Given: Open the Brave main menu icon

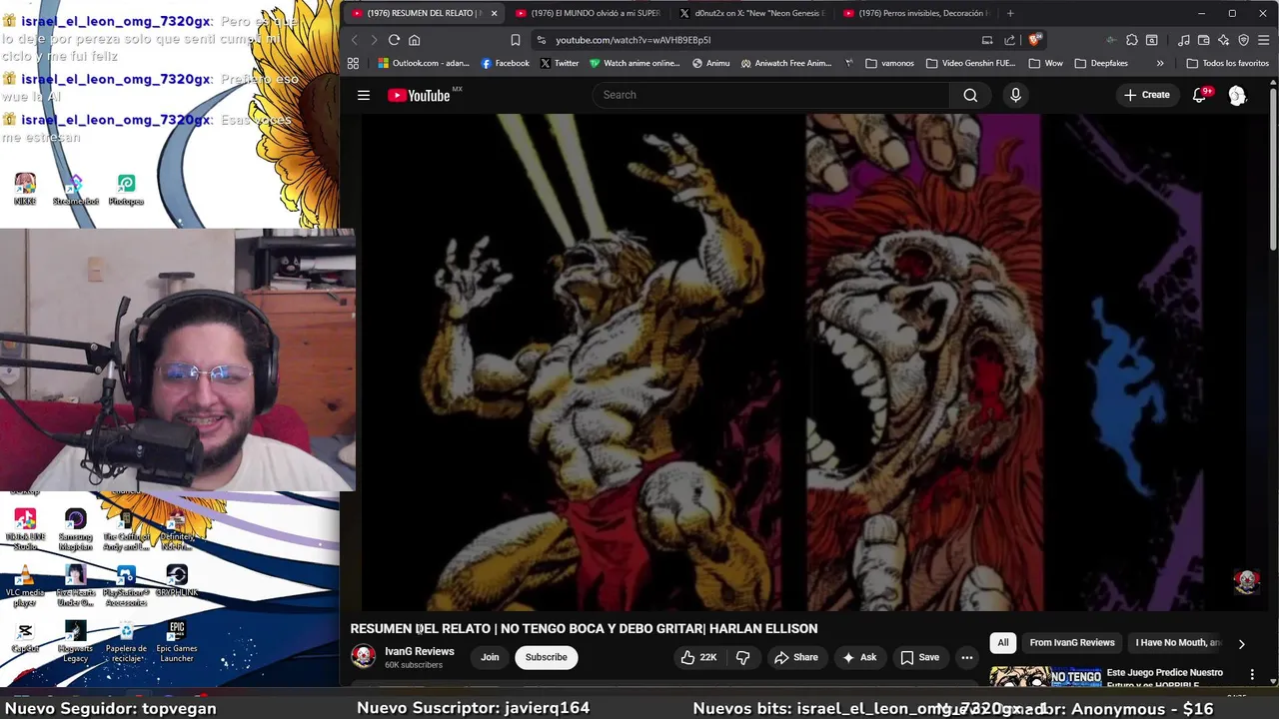Looking at the screenshot, I should (1264, 40).
